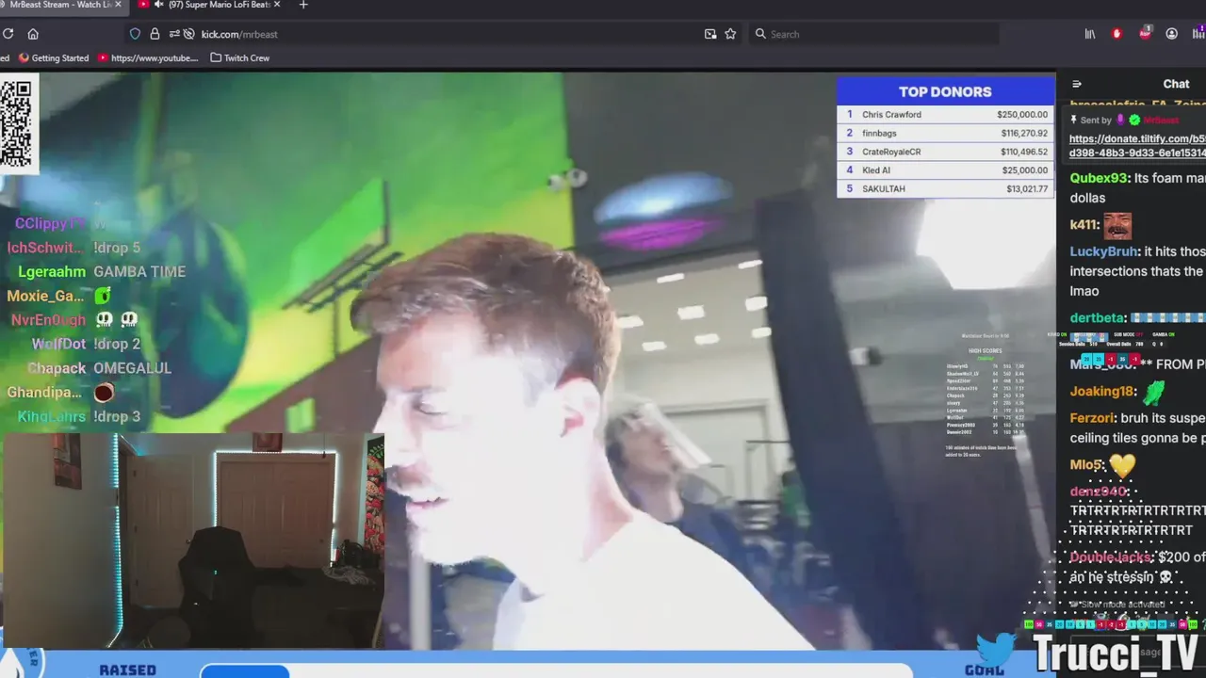Open a new browser tab
This screenshot has height=678, width=1206.
302,5
